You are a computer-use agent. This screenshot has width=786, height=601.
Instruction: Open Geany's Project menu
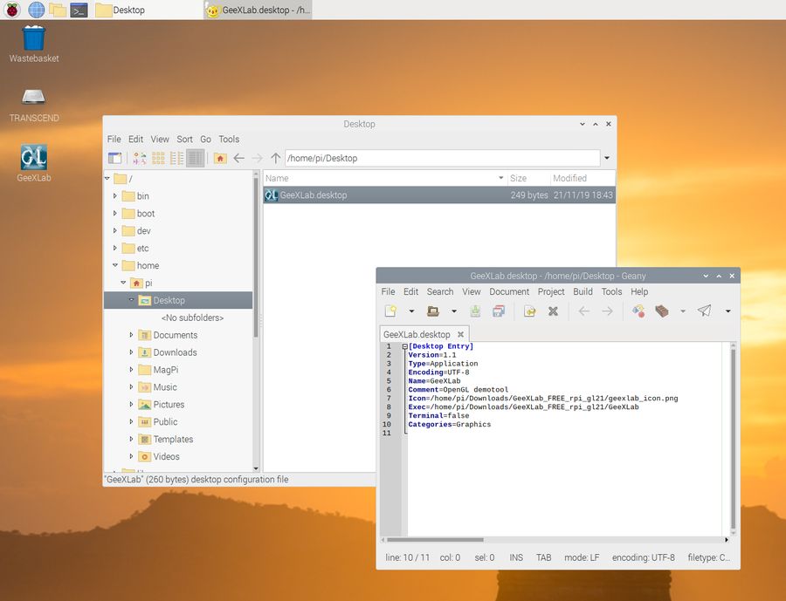(x=551, y=291)
